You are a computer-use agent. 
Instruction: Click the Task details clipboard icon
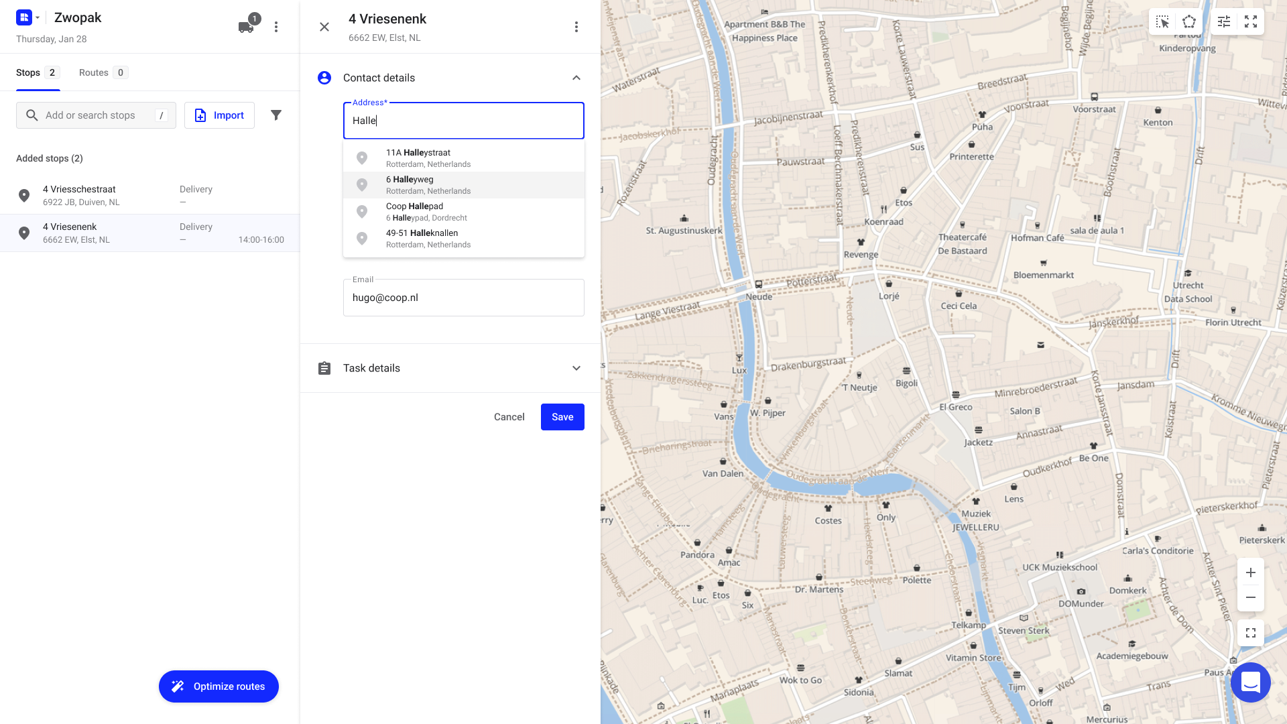click(x=324, y=367)
